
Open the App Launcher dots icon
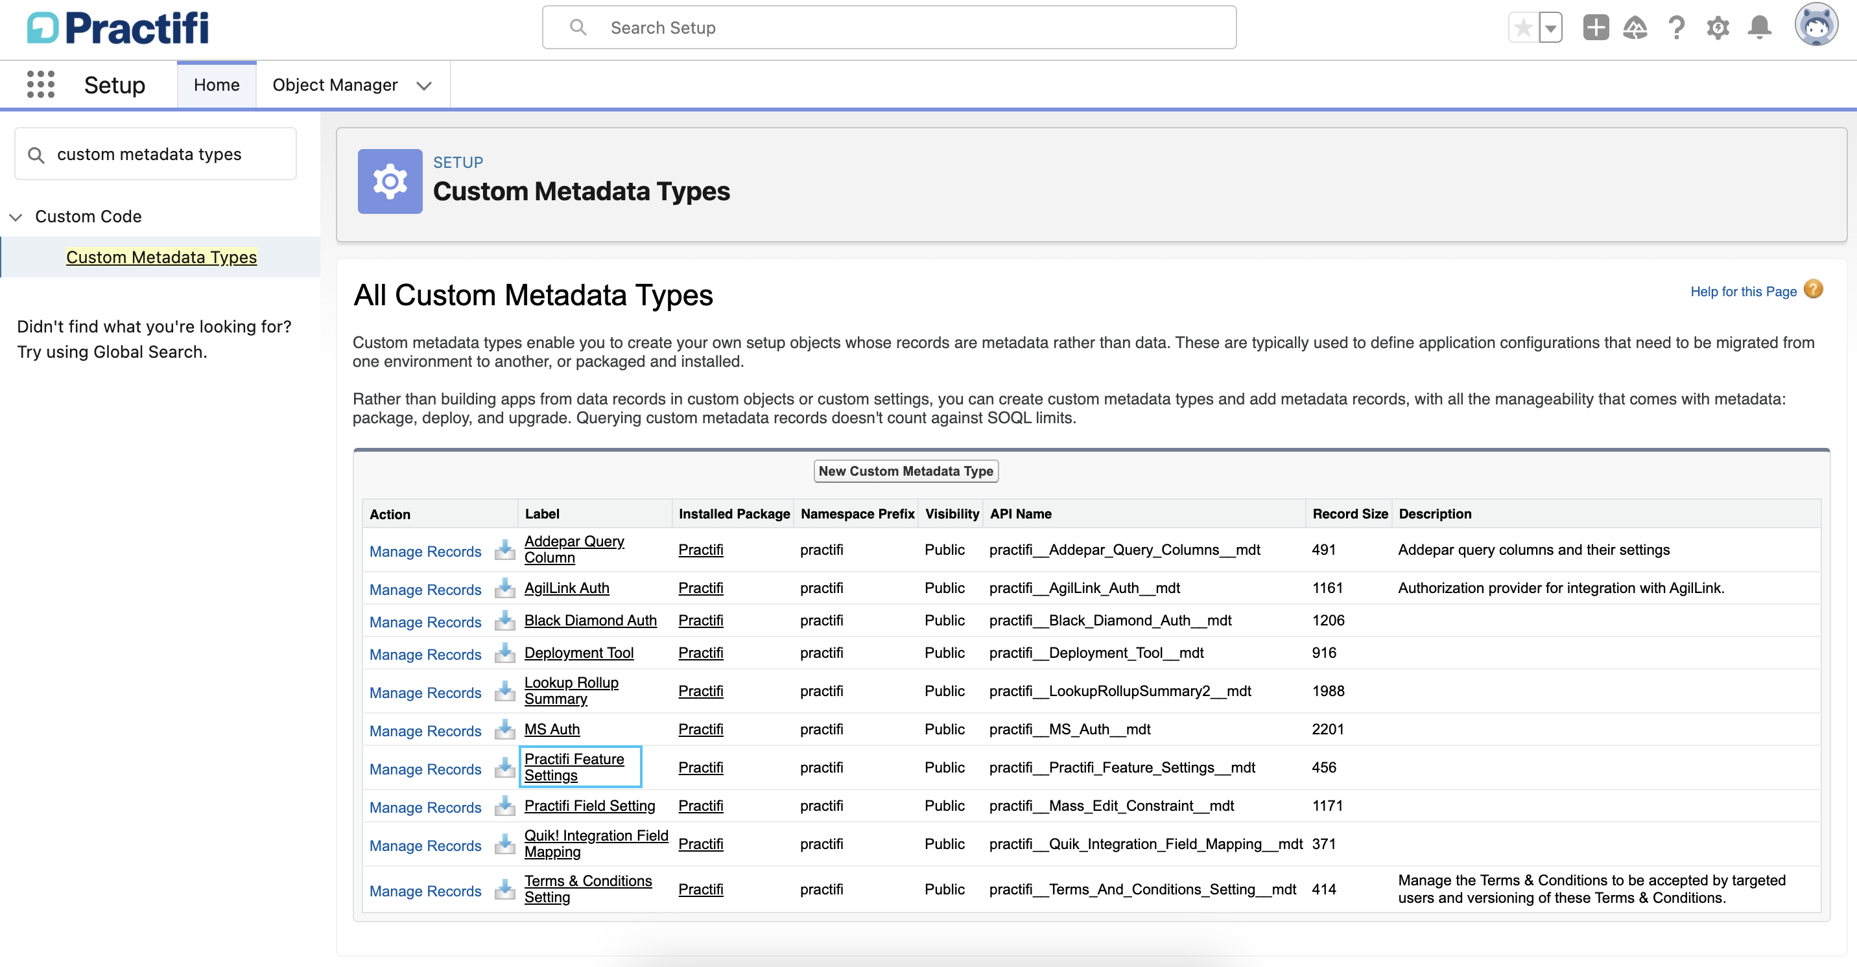click(40, 84)
